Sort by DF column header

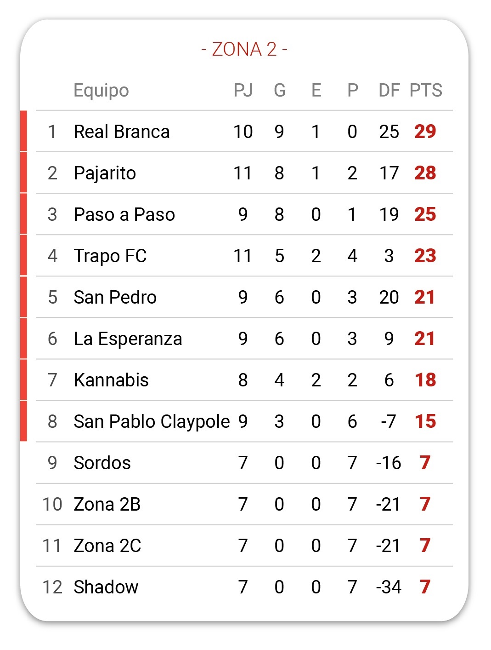pyautogui.click(x=389, y=90)
